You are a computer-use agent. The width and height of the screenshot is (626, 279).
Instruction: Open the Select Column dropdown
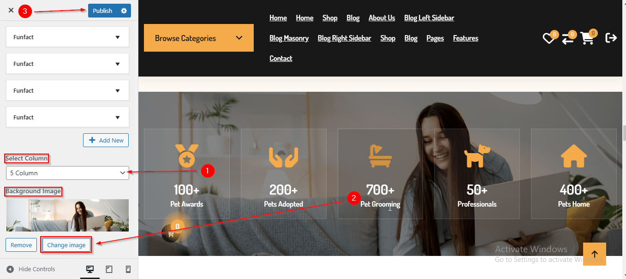pyautogui.click(x=67, y=173)
